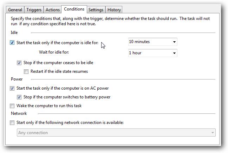Expand the 10 minutes dropdown arrow
The image size is (228, 153).
click(174, 42)
